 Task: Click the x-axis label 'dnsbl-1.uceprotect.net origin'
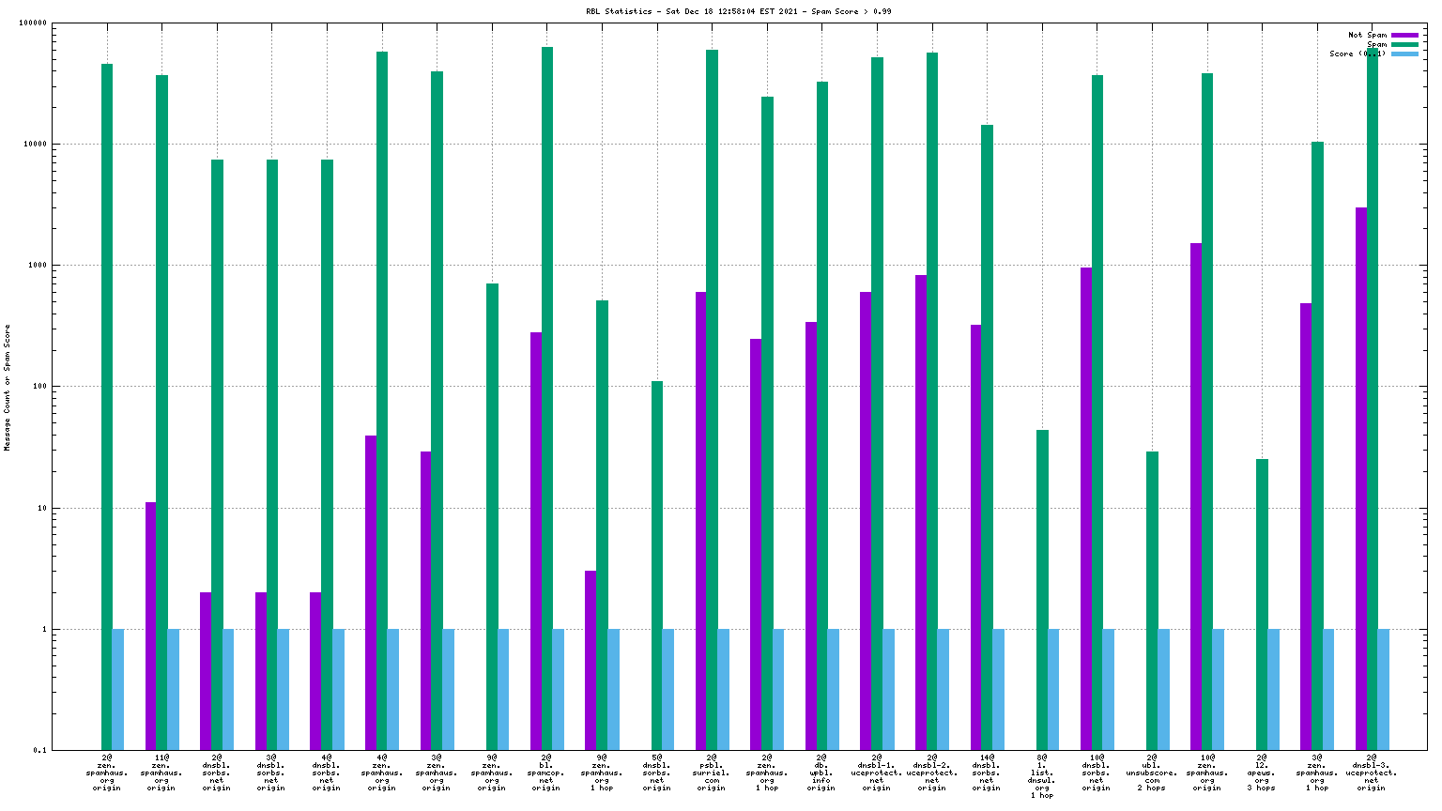(877, 773)
